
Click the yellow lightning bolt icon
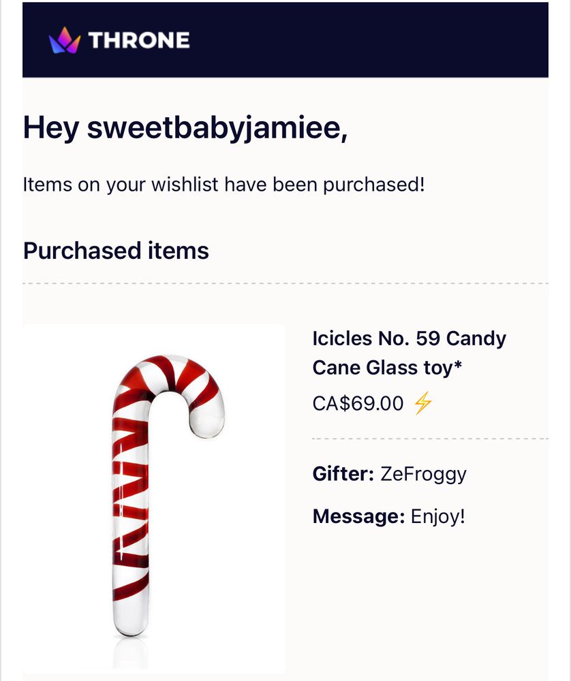(x=422, y=403)
